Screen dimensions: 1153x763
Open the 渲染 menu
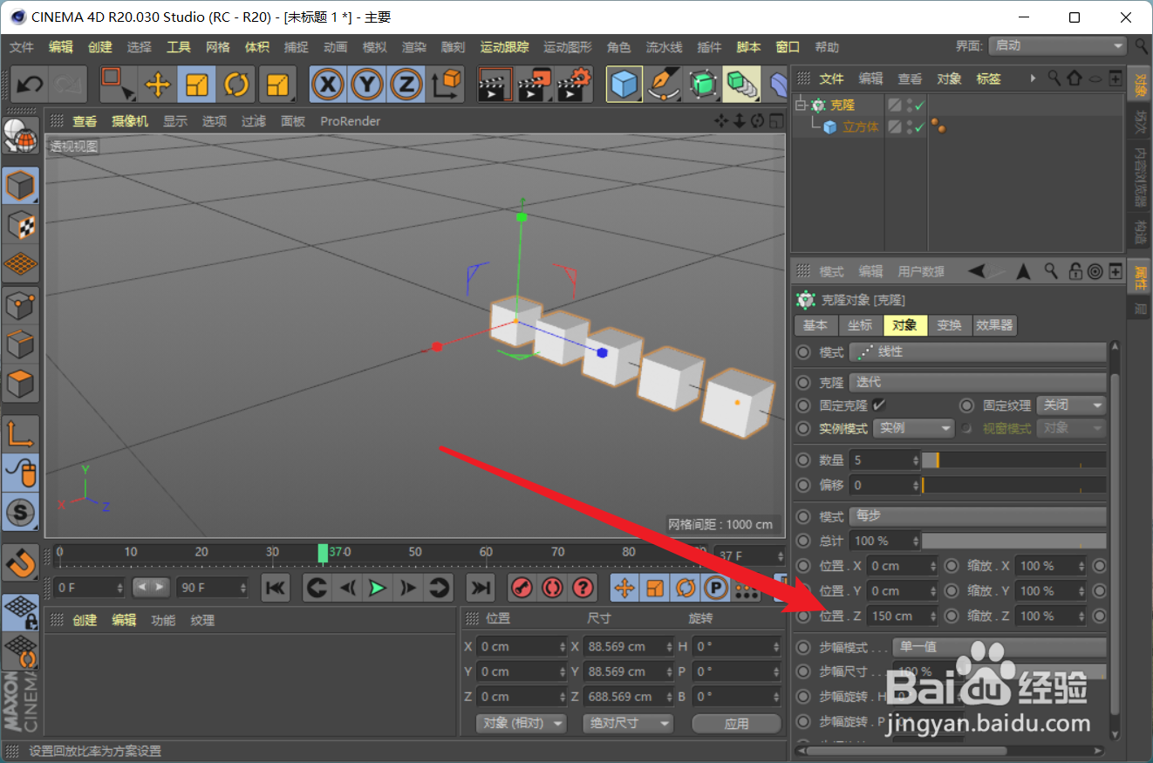click(413, 47)
